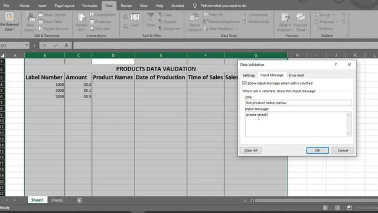Screen dimensions: 378x213
Task: Click the Input message text area
Action: point(296,124)
